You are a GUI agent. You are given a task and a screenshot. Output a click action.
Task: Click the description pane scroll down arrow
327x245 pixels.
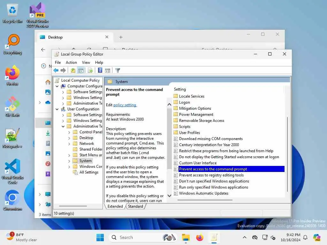pos(169,196)
